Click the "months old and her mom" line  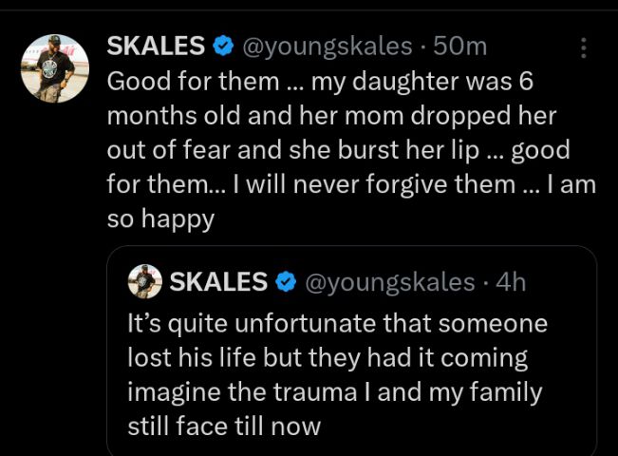coord(330,115)
